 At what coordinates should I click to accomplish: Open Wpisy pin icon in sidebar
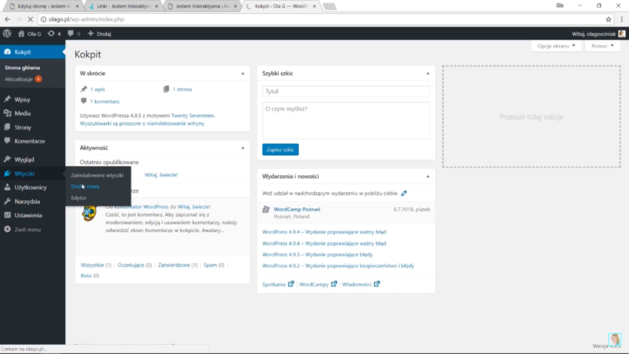pyautogui.click(x=7, y=99)
